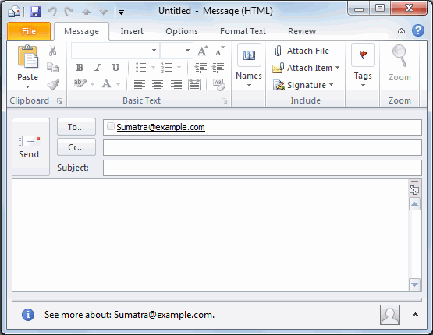Click the Save icon in quick access toolbar
The height and width of the screenshot is (335, 433).
(x=35, y=12)
